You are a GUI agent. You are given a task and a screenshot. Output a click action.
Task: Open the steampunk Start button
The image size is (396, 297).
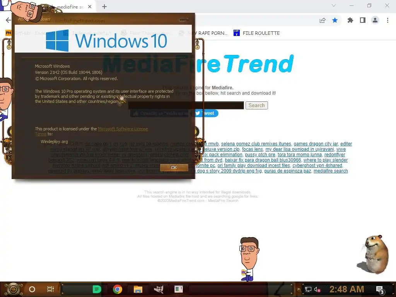coord(14,289)
